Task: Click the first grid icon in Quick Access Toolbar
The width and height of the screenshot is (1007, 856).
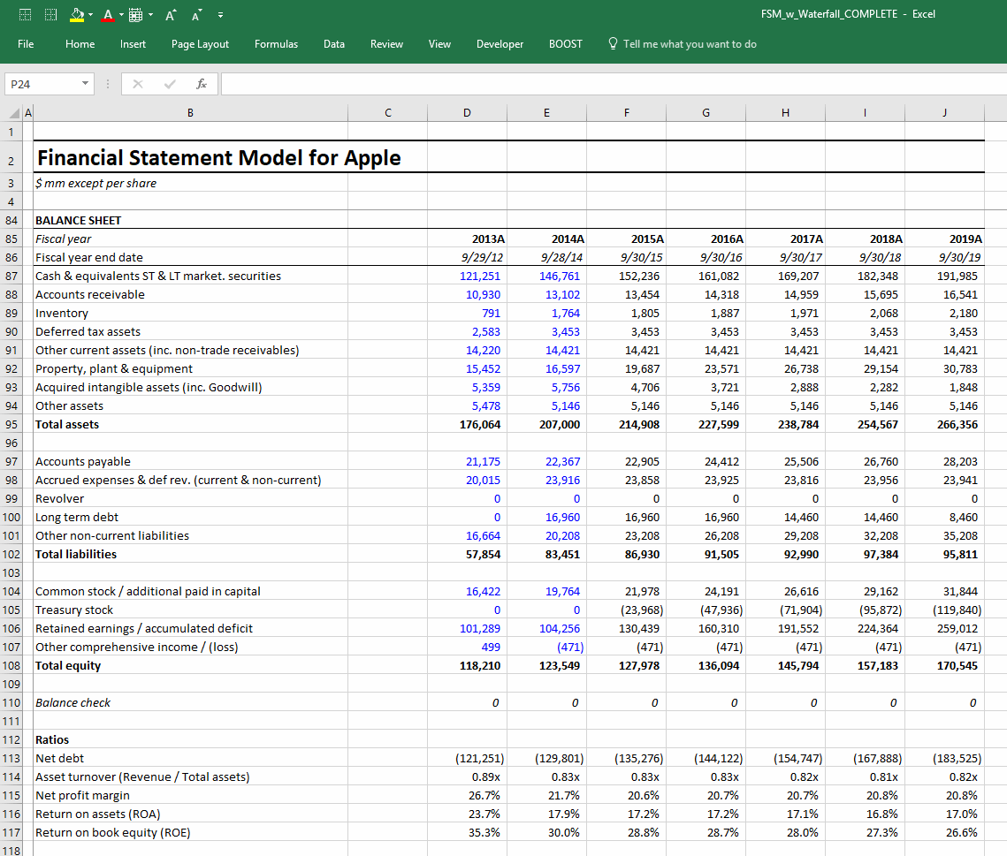Action: point(25,14)
